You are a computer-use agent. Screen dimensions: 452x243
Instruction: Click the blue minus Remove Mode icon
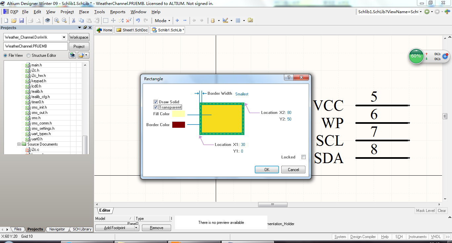pyautogui.click(x=185, y=20)
